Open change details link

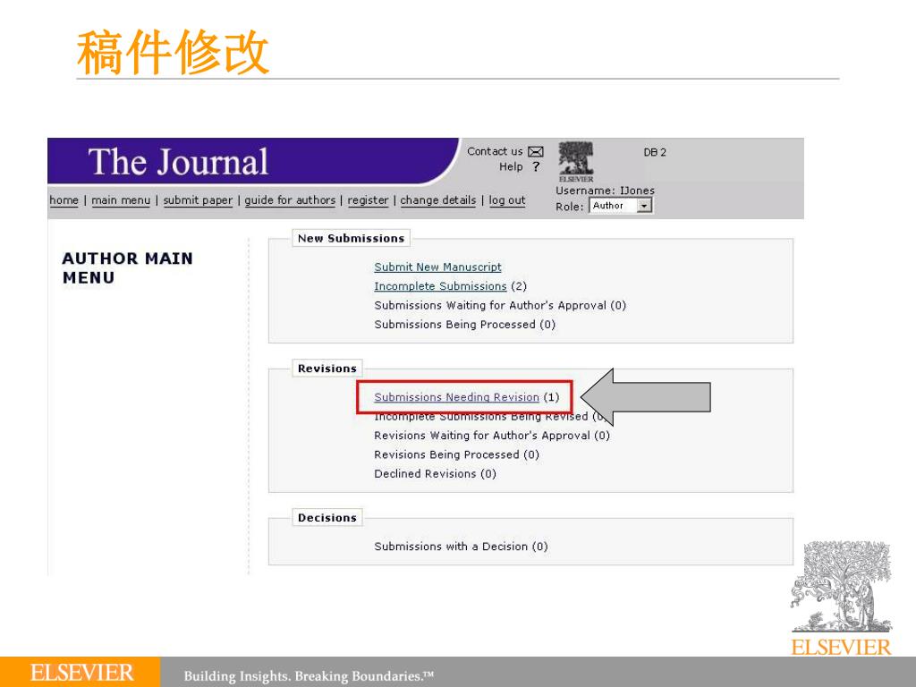[x=438, y=200]
